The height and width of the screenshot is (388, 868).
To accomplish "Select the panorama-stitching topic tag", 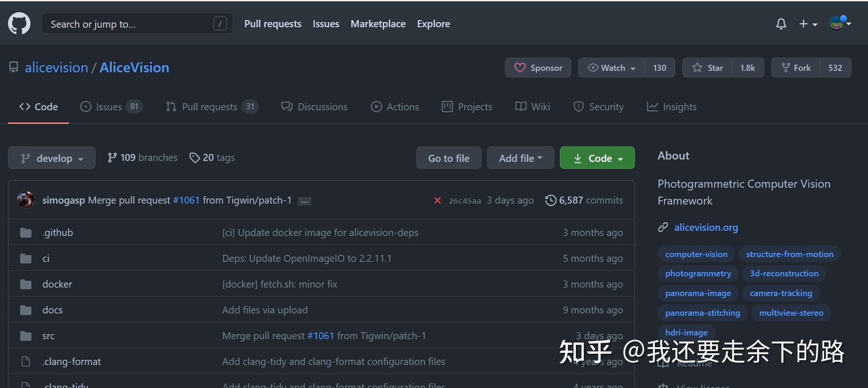I will [702, 312].
